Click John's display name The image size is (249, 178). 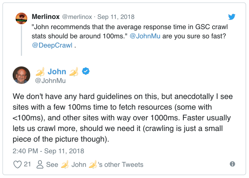pos(57,72)
